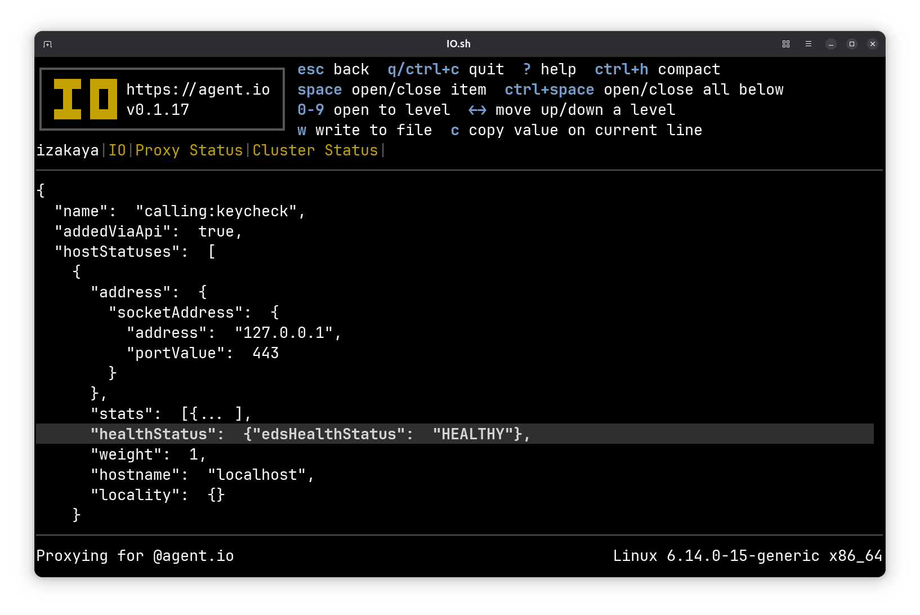
Task: Click the new tab icon in title bar
Action: point(48,44)
